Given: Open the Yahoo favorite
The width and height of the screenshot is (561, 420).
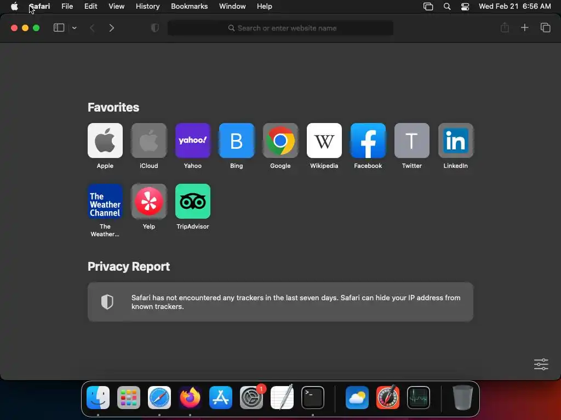Looking at the screenshot, I should tap(192, 141).
